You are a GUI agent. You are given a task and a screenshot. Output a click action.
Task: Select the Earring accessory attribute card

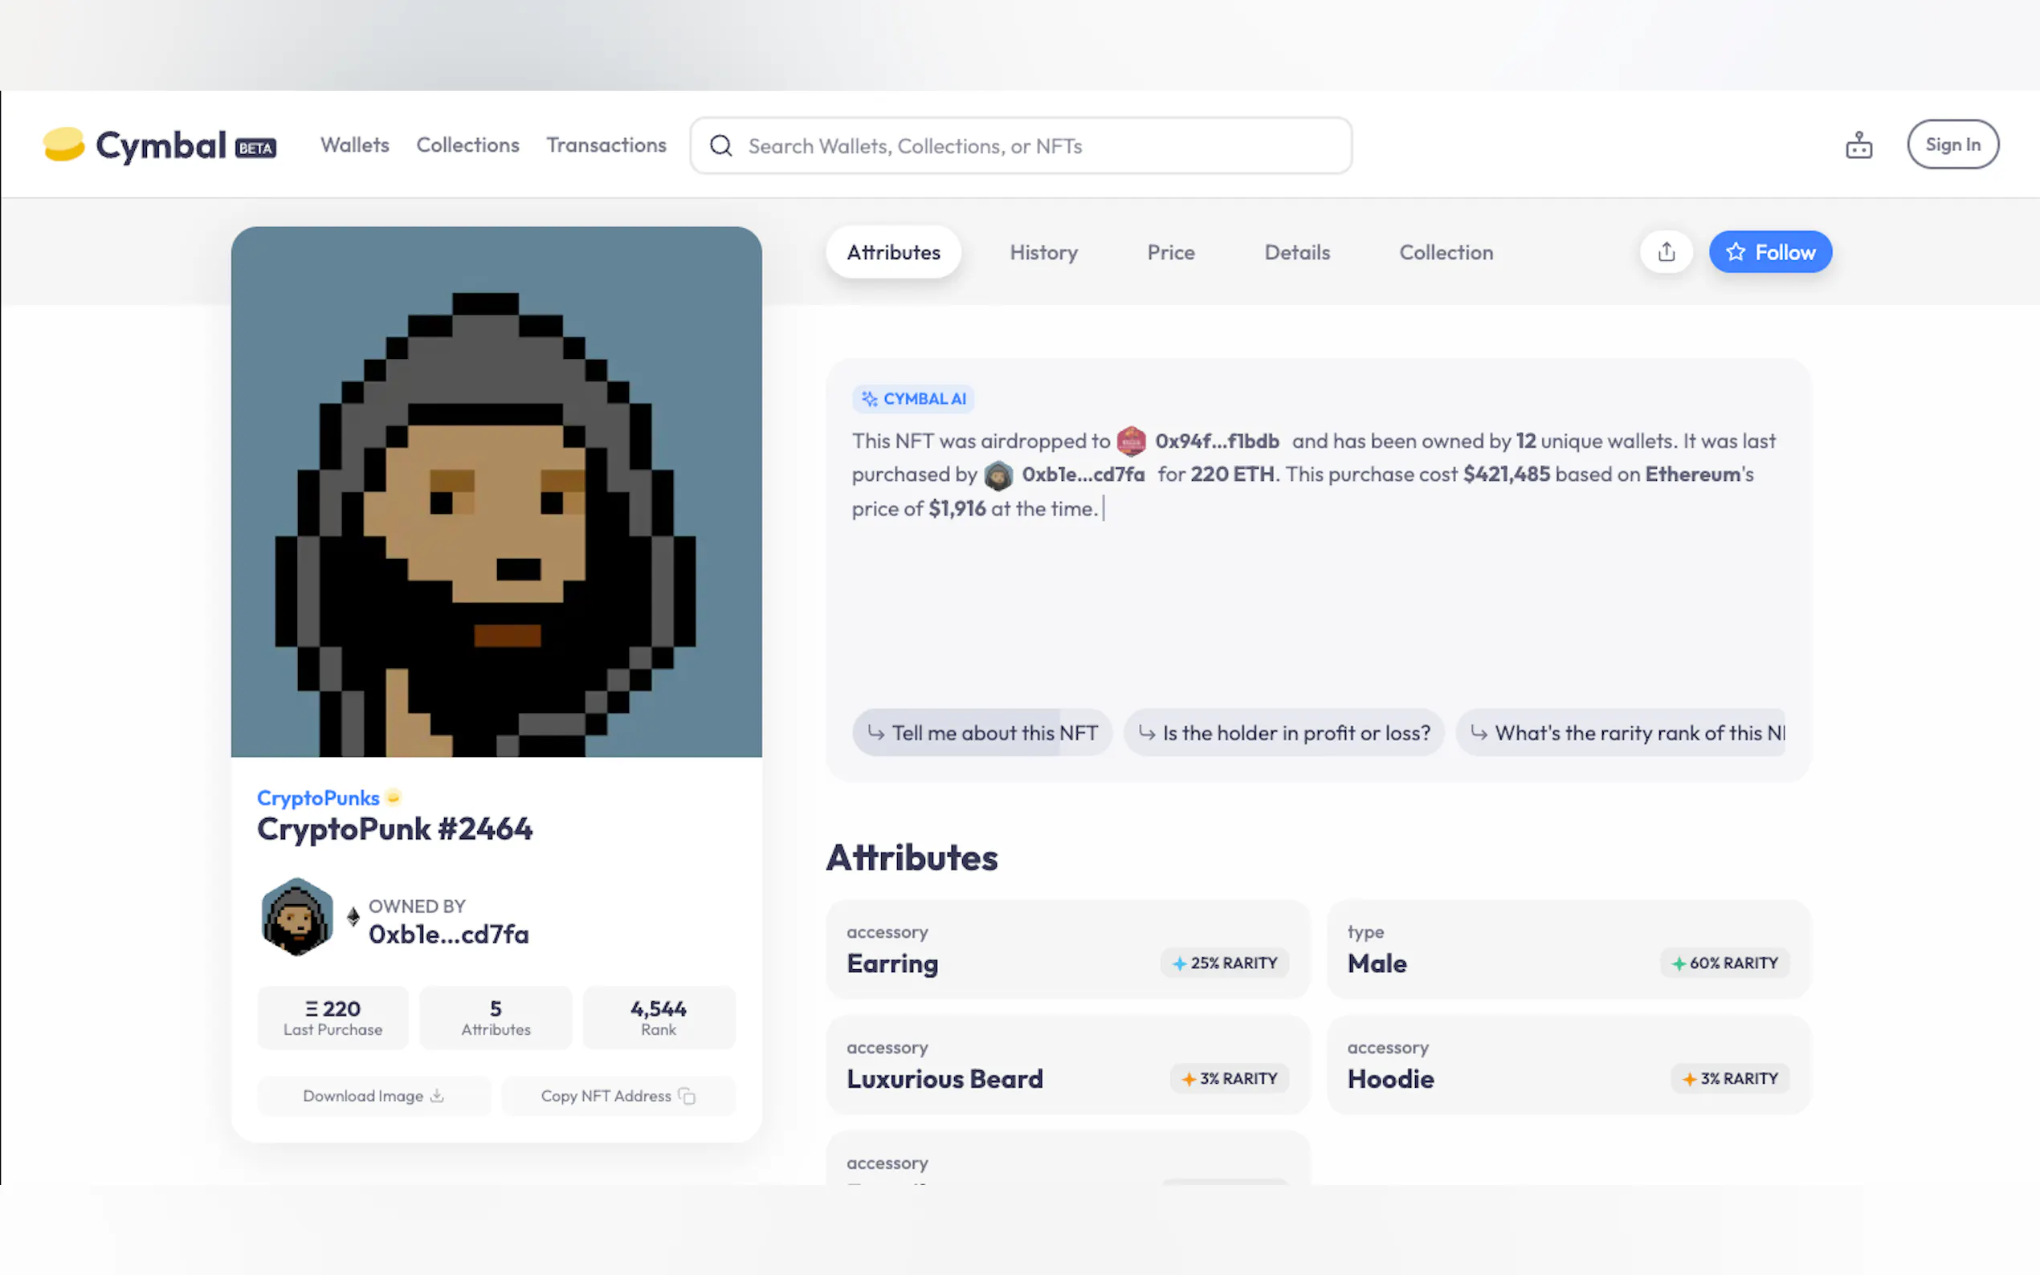pos(1067,950)
